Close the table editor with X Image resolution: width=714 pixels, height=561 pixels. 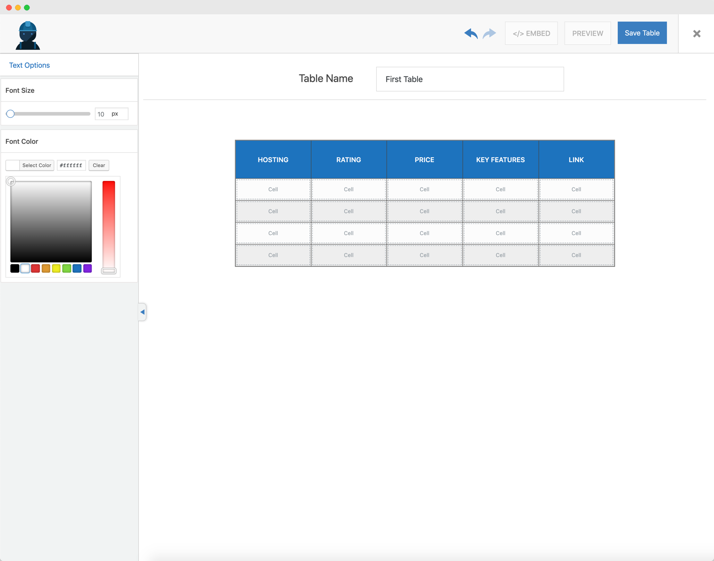(696, 34)
